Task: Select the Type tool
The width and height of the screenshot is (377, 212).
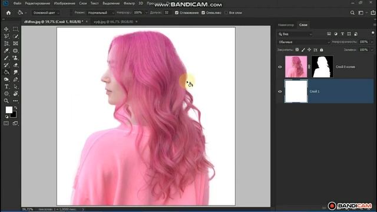Action: [x=6, y=87]
